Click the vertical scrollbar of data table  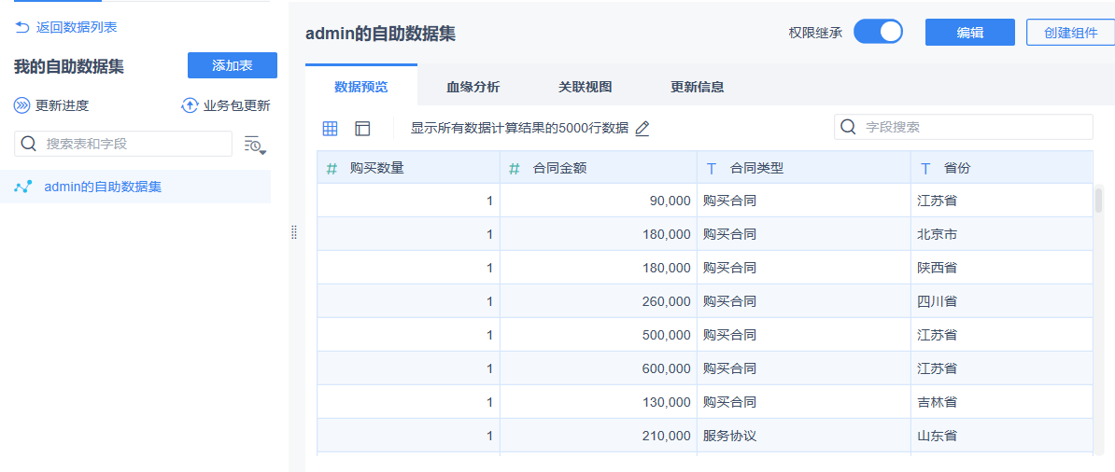coord(1099,201)
